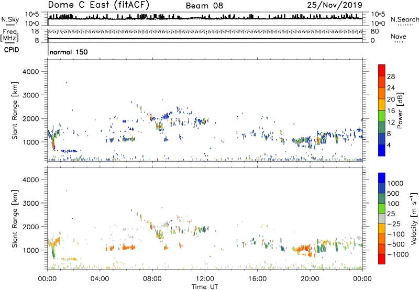
Task: Click the '16' tick on Power colorbar
Action: click(x=391, y=111)
